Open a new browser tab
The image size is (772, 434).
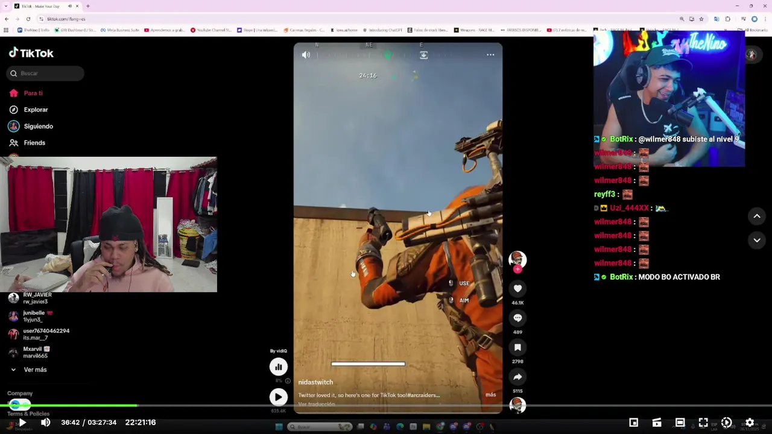point(88,6)
